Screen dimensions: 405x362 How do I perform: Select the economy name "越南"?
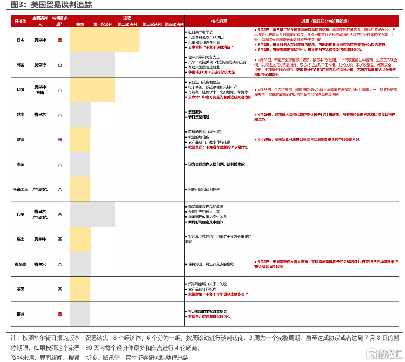pyautogui.click(x=21, y=114)
